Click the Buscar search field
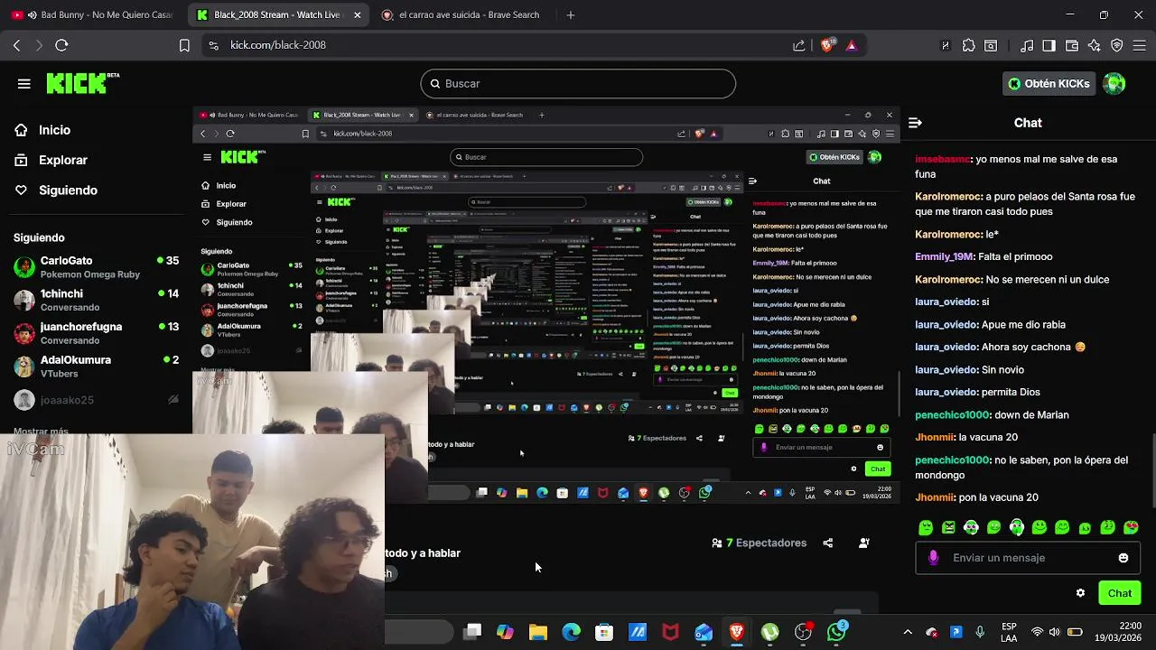Viewport: 1156px width, 650px height. coord(578,84)
